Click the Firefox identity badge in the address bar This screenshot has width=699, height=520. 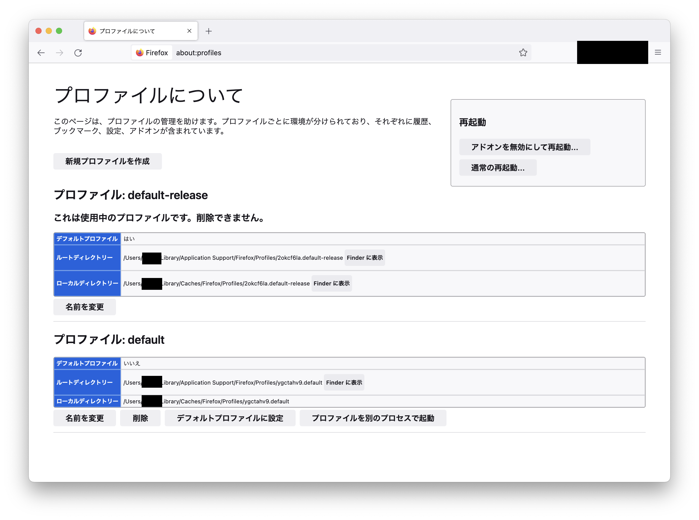(x=151, y=53)
